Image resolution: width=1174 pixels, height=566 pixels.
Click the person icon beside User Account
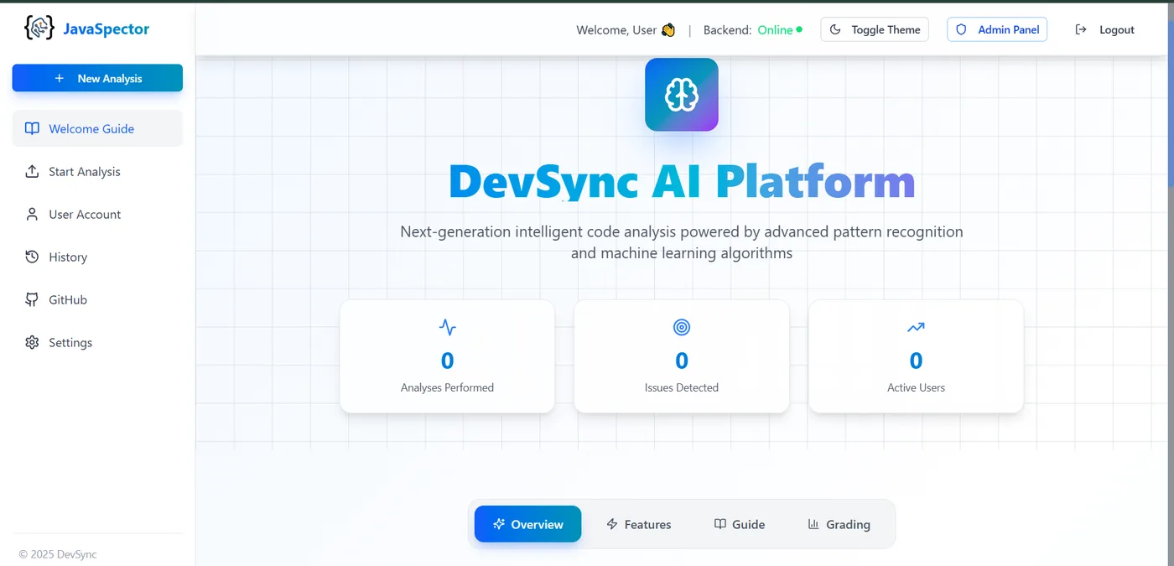pos(32,214)
